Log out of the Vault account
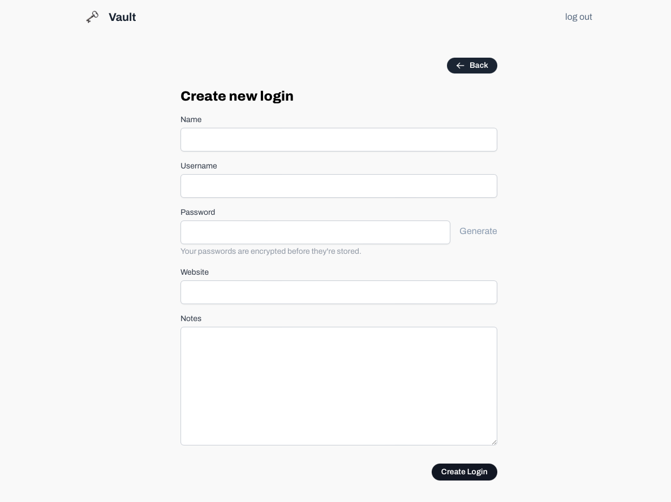Image resolution: width=671 pixels, height=502 pixels. pos(578,17)
